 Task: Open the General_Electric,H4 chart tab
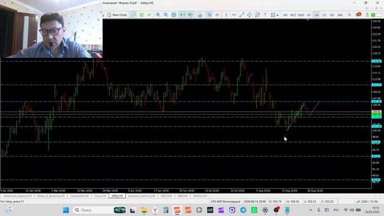[x=142, y=196]
